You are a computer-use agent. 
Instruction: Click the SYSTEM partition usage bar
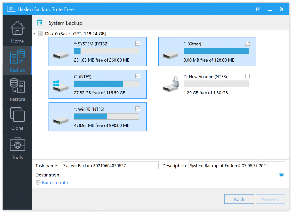pos(107,51)
